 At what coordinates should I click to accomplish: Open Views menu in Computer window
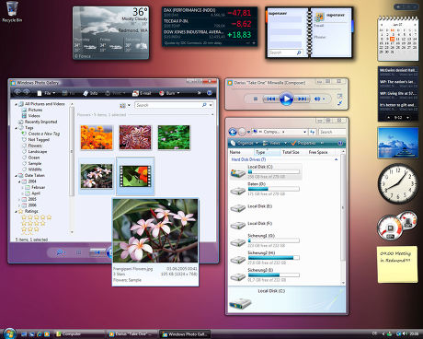click(275, 143)
